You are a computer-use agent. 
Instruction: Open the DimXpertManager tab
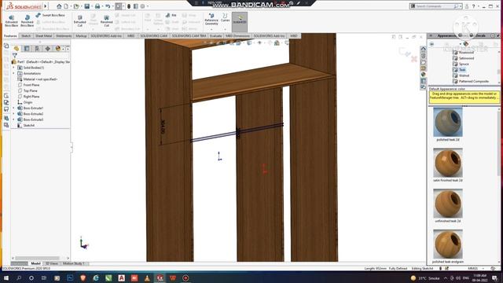click(47, 49)
